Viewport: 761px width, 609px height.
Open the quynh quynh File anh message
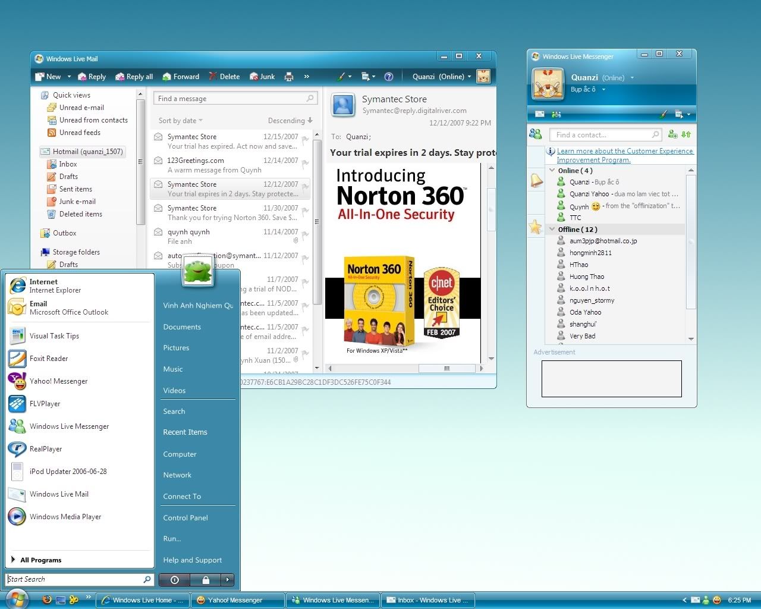231,237
